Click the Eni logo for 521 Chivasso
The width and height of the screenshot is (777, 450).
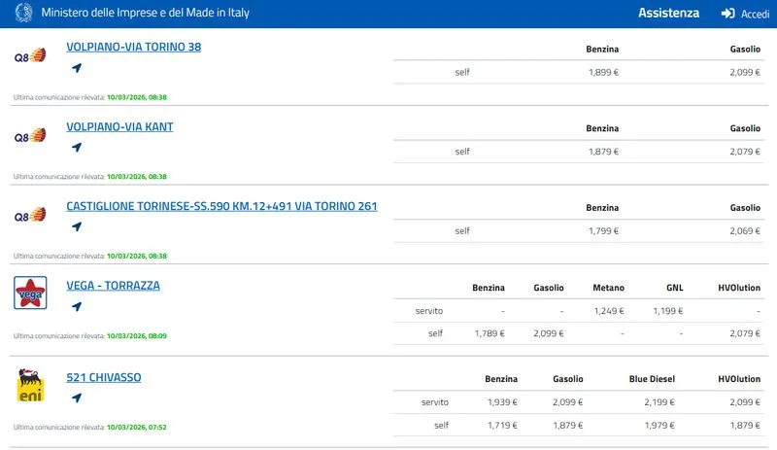[30, 386]
